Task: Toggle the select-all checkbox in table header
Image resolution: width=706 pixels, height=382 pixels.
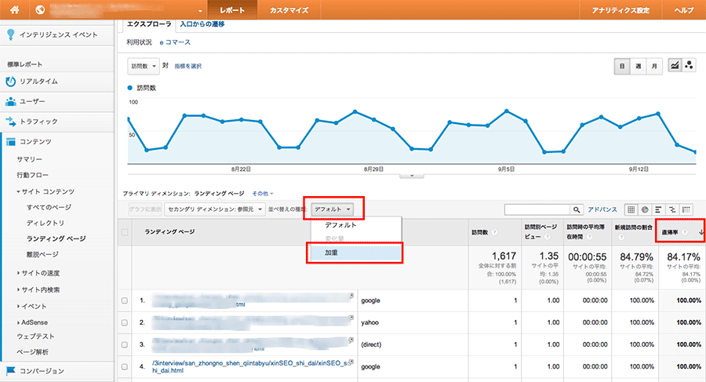Action: tap(125, 231)
